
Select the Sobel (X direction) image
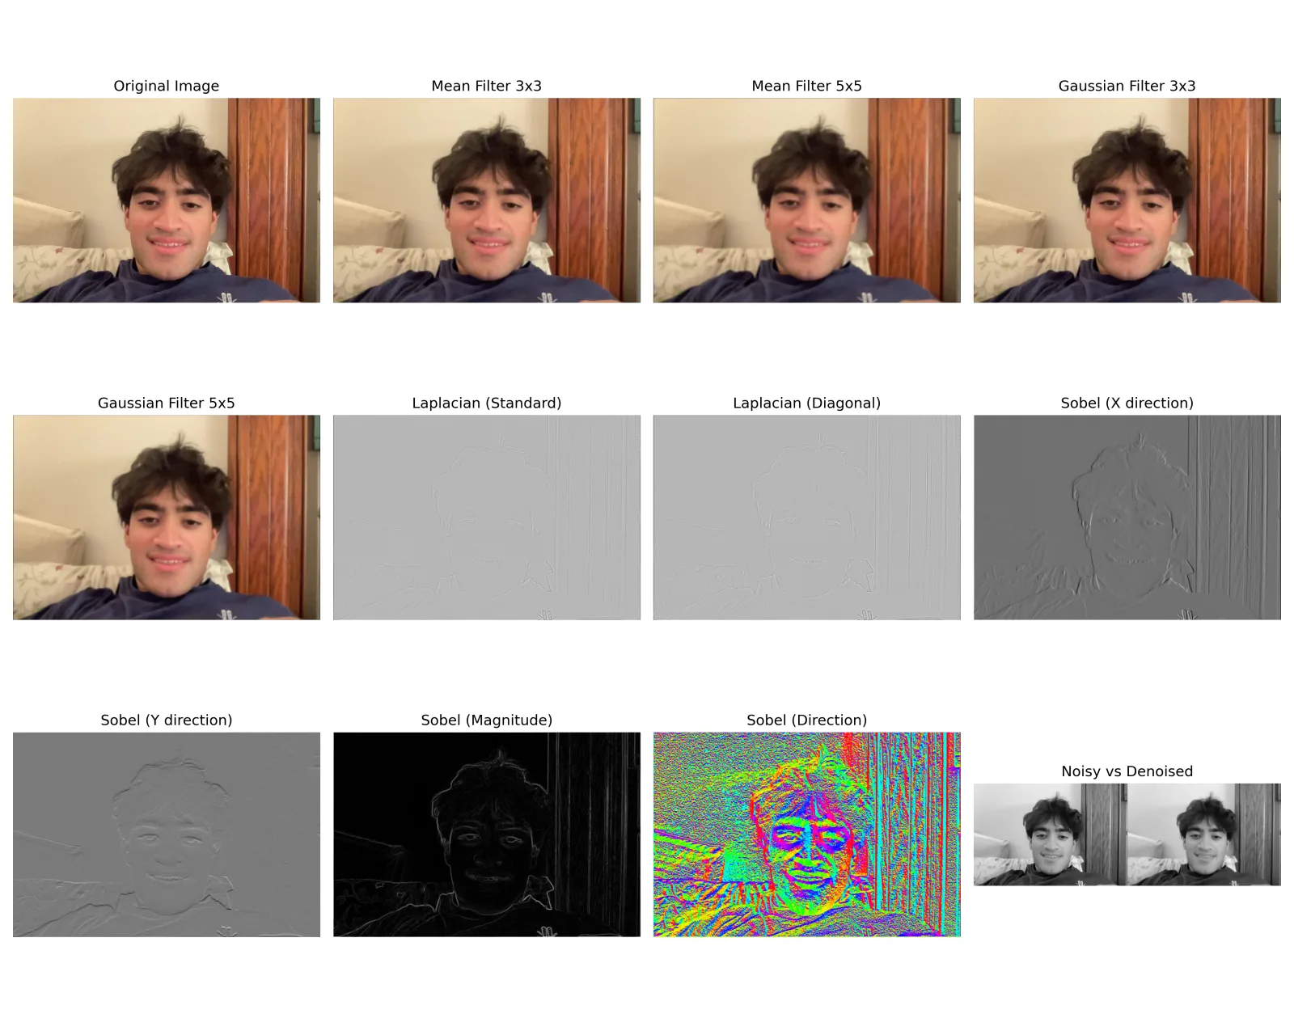tap(1127, 517)
